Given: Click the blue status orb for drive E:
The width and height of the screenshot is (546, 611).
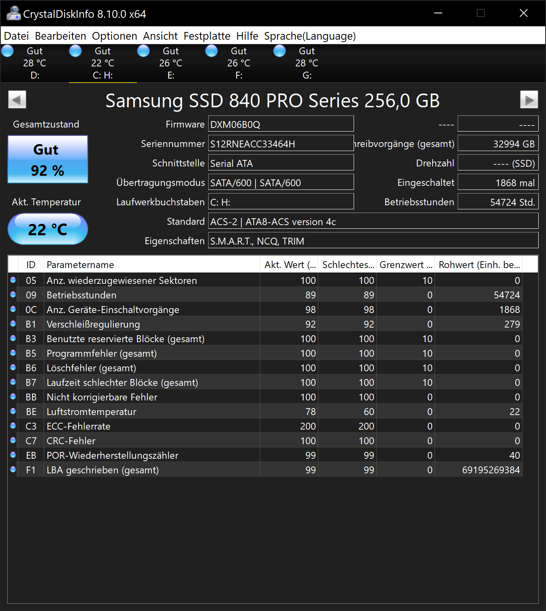Looking at the screenshot, I should click(143, 51).
